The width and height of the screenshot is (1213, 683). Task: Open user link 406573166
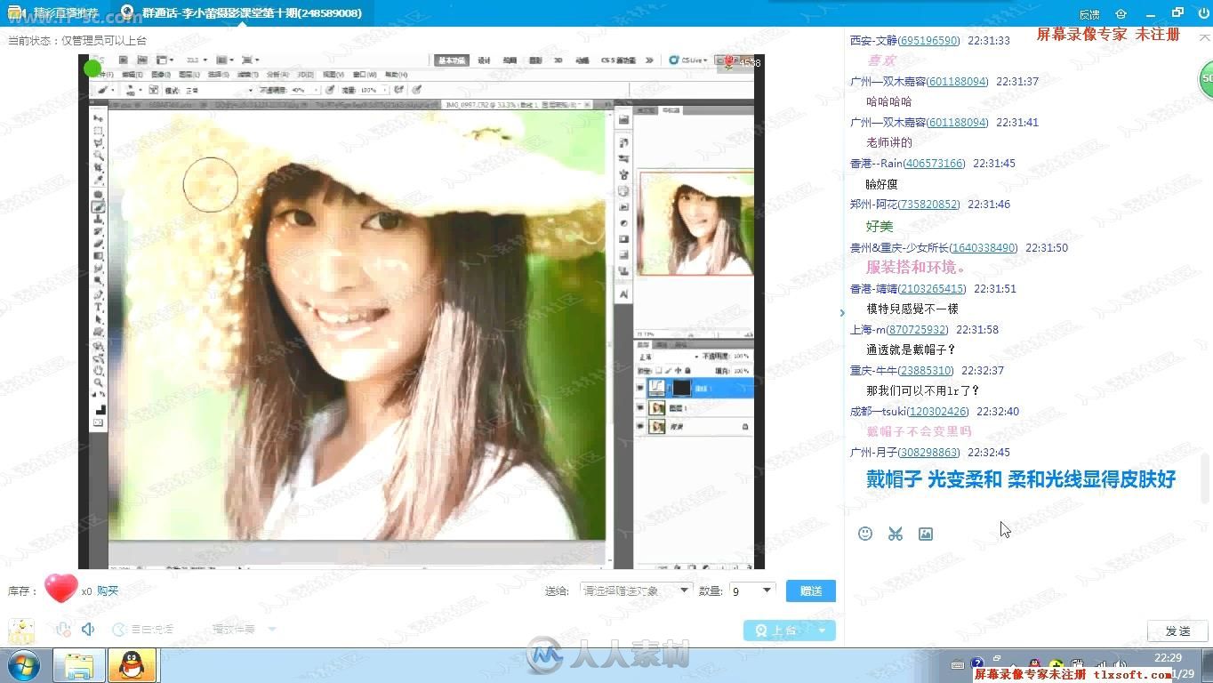pos(935,164)
